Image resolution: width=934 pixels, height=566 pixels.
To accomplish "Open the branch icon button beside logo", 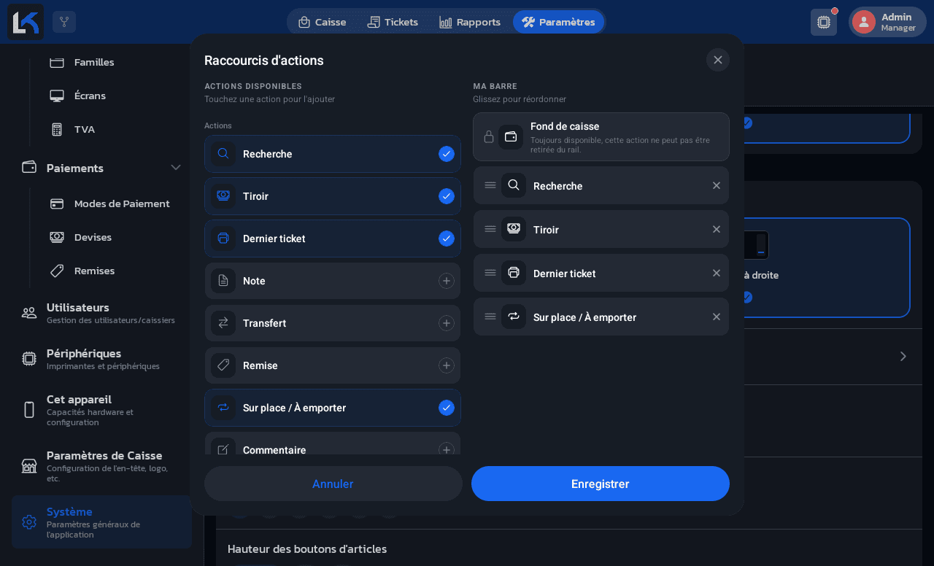I will coord(64,22).
